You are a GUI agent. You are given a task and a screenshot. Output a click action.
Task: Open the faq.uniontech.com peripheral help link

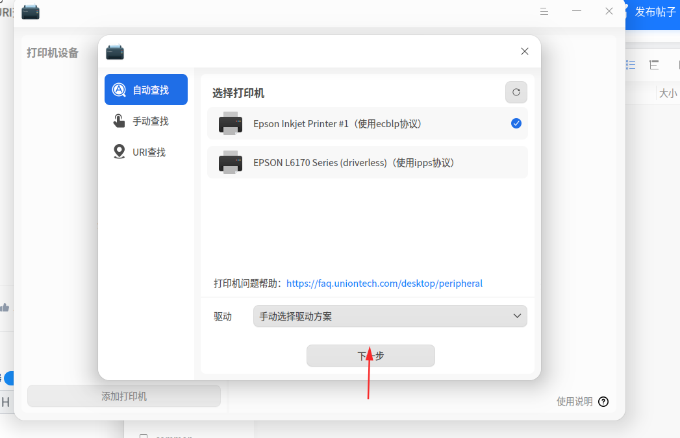(x=384, y=284)
